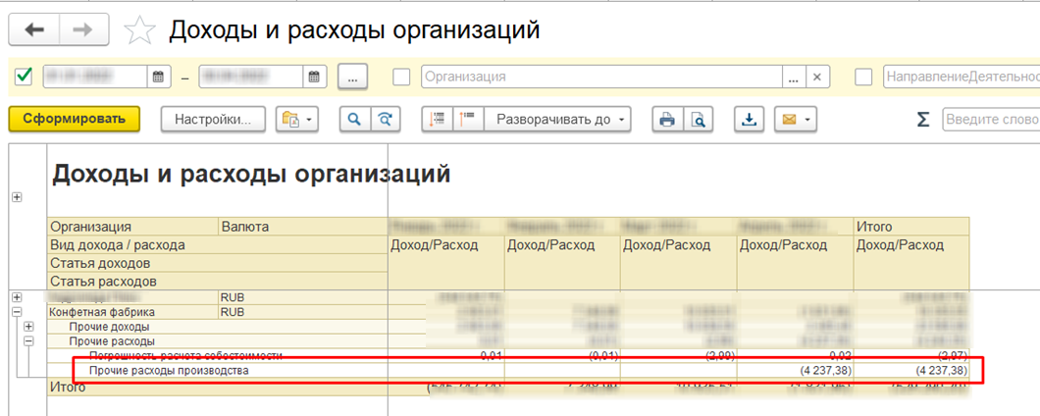Clear the Организация field with X button
The width and height of the screenshot is (1040, 416).
[819, 77]
